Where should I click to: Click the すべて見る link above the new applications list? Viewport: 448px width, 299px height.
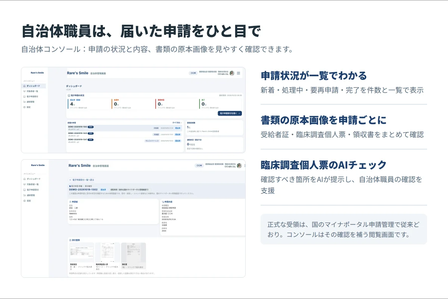point(177,123)
